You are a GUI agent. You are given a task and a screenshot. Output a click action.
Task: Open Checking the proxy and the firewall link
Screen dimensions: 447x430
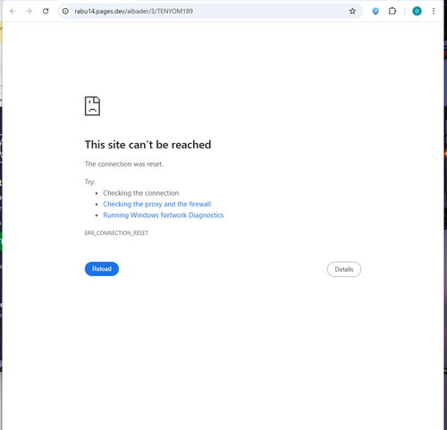[x=157, y=204]
